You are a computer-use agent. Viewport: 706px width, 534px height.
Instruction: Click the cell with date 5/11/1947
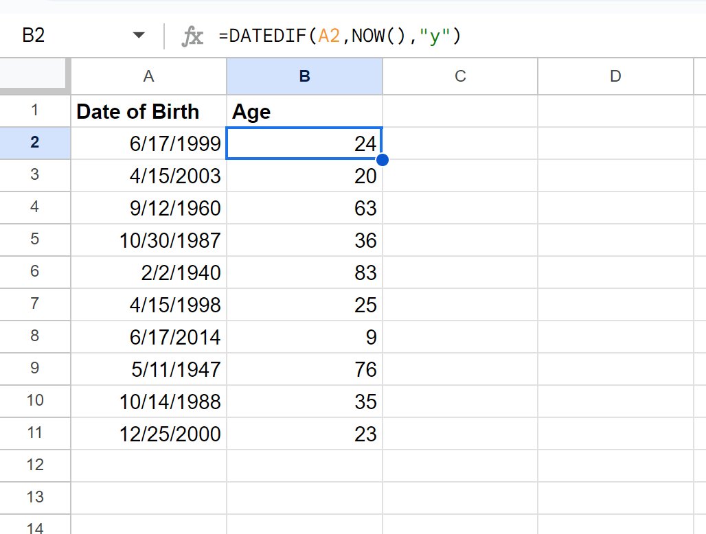(x=148, y=369)
